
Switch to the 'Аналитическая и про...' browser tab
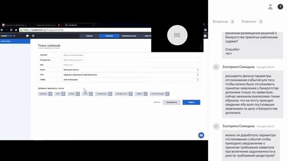(x=48, y=25)
